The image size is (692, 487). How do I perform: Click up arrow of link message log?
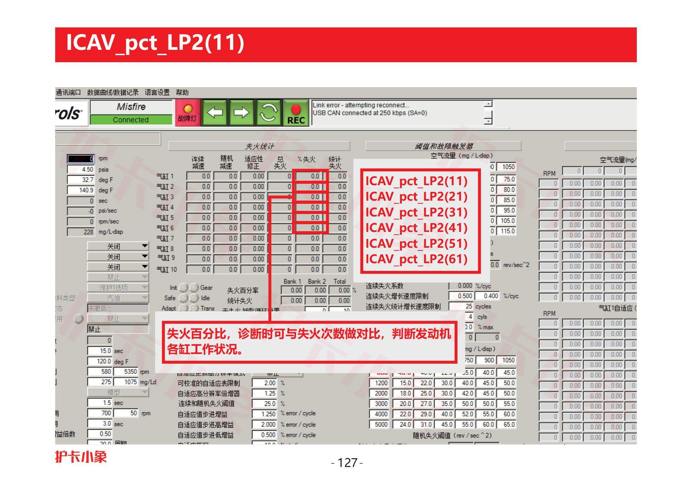click(488, 104)
